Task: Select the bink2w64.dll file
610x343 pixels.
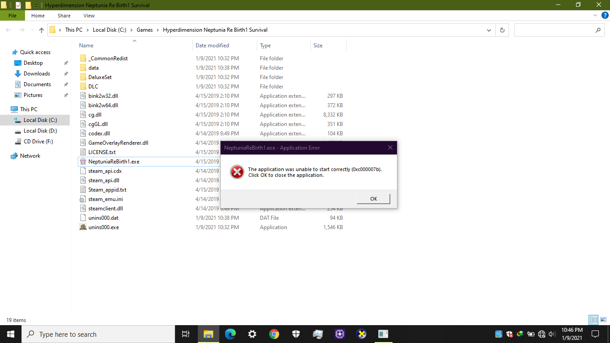Action: (x=103, y=105)
